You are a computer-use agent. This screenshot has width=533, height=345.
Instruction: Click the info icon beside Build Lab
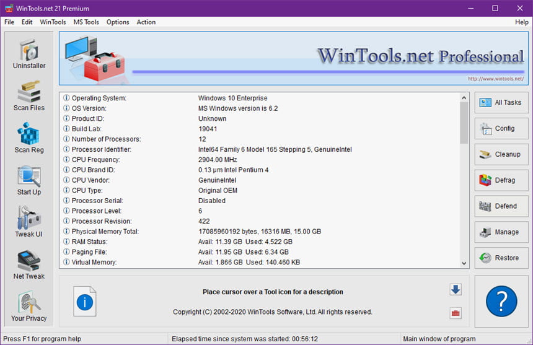(x=67, y=129)
